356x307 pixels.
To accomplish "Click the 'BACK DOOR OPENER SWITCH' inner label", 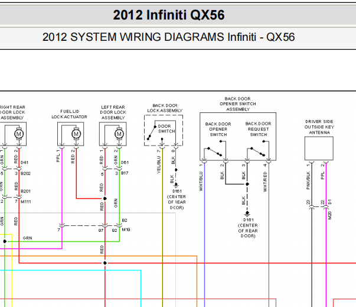I will [218, 129].
